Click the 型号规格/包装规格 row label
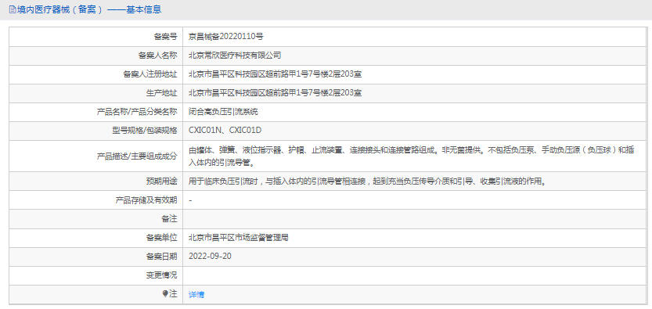This screenshot has height=309, width=652. (x=142, y=131)
